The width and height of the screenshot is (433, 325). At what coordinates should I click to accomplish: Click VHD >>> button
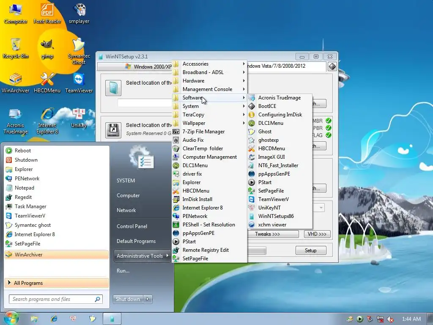(x=317, y=234)
